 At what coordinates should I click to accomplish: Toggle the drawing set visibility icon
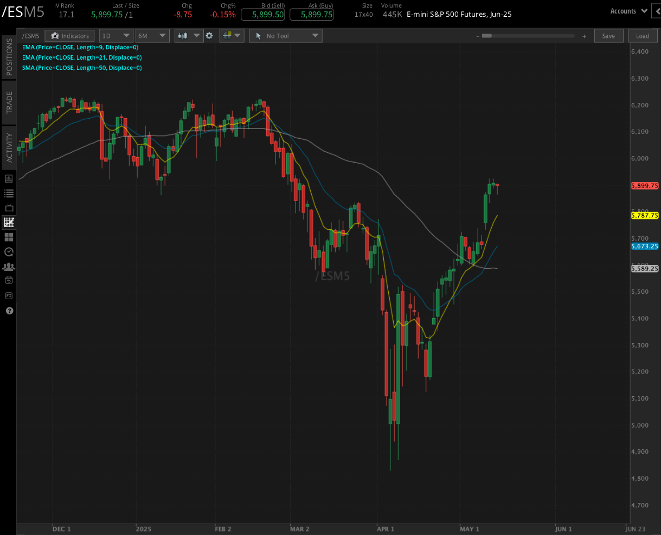(x=228, y=36)
